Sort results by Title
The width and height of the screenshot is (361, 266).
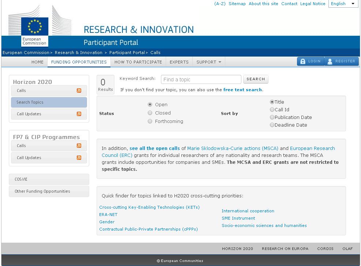coord(272,102)
